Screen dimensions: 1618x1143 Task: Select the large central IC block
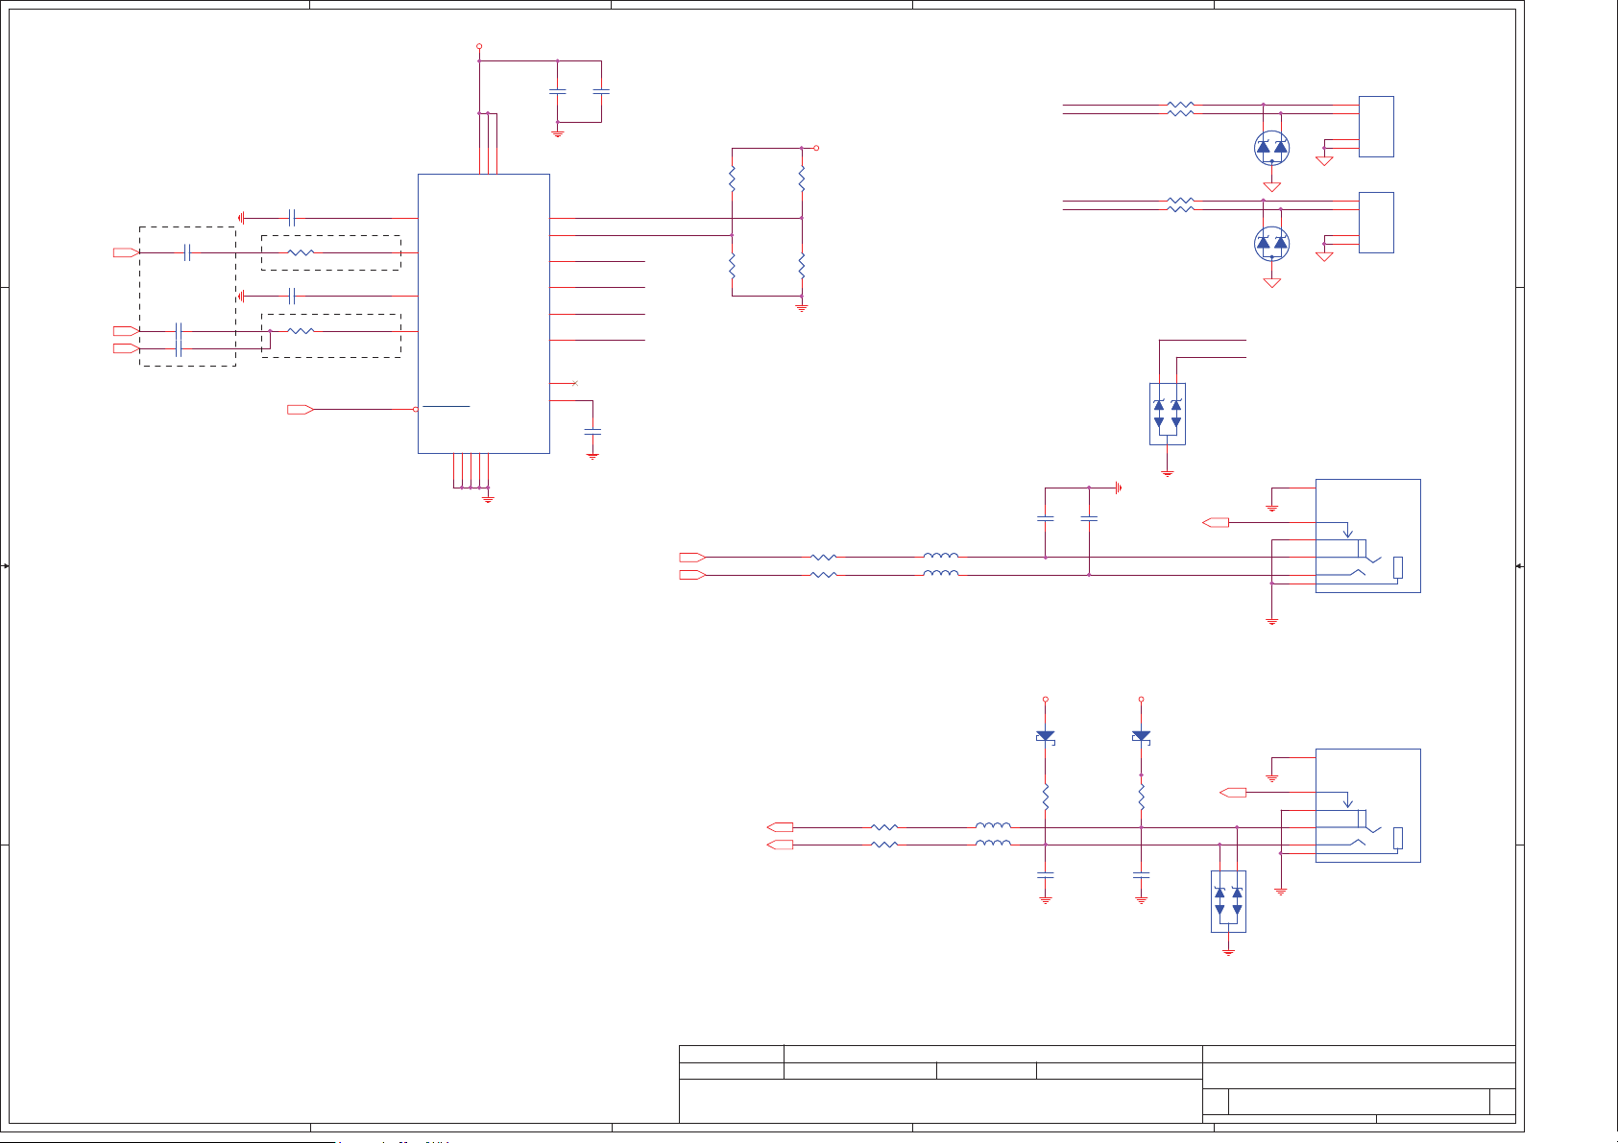[484, 313]
